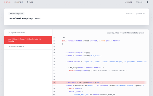The width and height of the screenshot is (153, 96).
Task: Click the $clientIp assignment on line 26
Action: [78, 53]
